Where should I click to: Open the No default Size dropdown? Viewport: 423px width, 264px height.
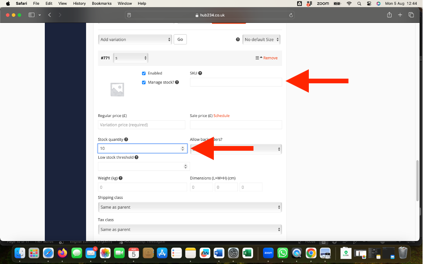point(261,40)
